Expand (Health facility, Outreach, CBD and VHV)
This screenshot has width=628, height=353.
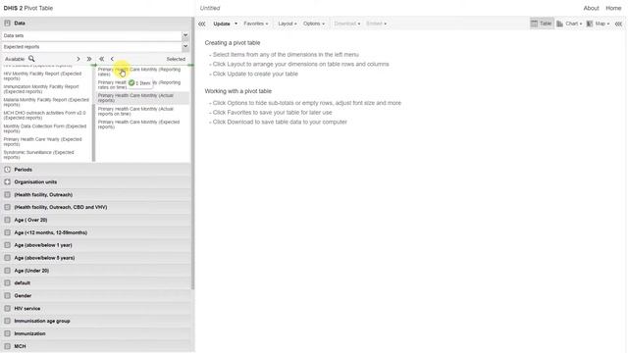(x=96, y=207)
